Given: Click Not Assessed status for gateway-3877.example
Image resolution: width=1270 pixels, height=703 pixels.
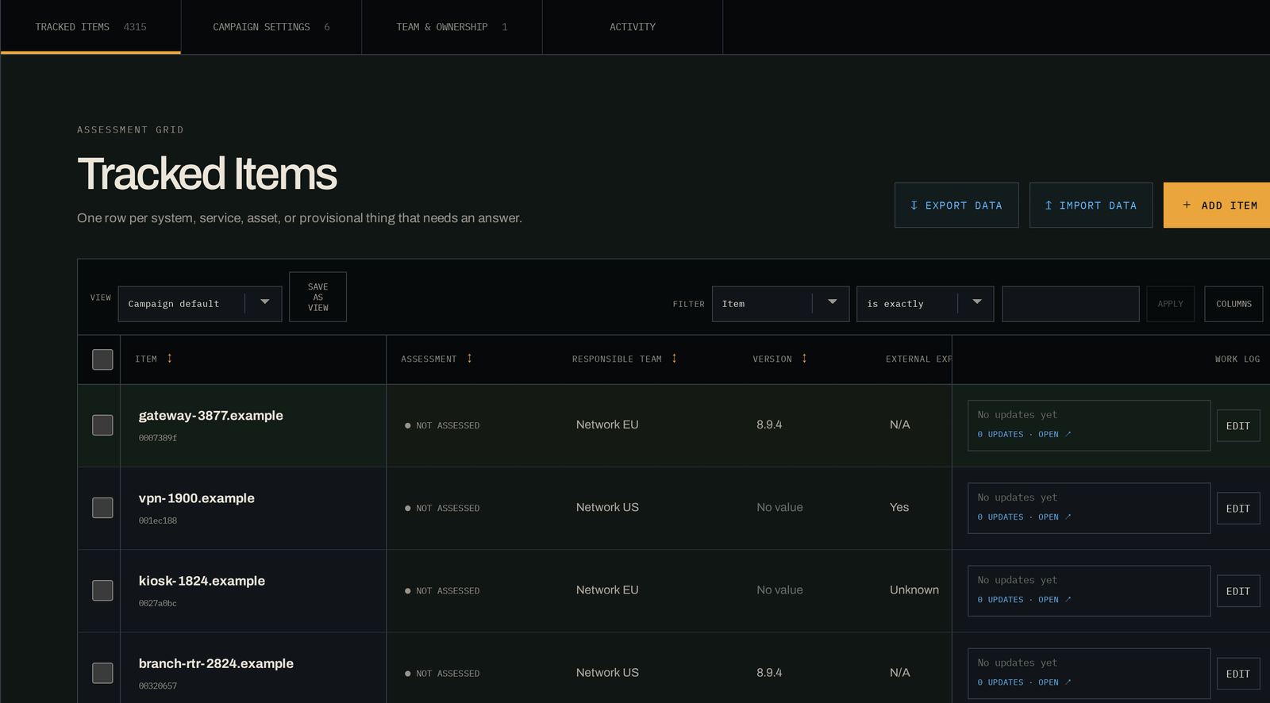Looking at the screenshot, I should (x=442, y=426).
